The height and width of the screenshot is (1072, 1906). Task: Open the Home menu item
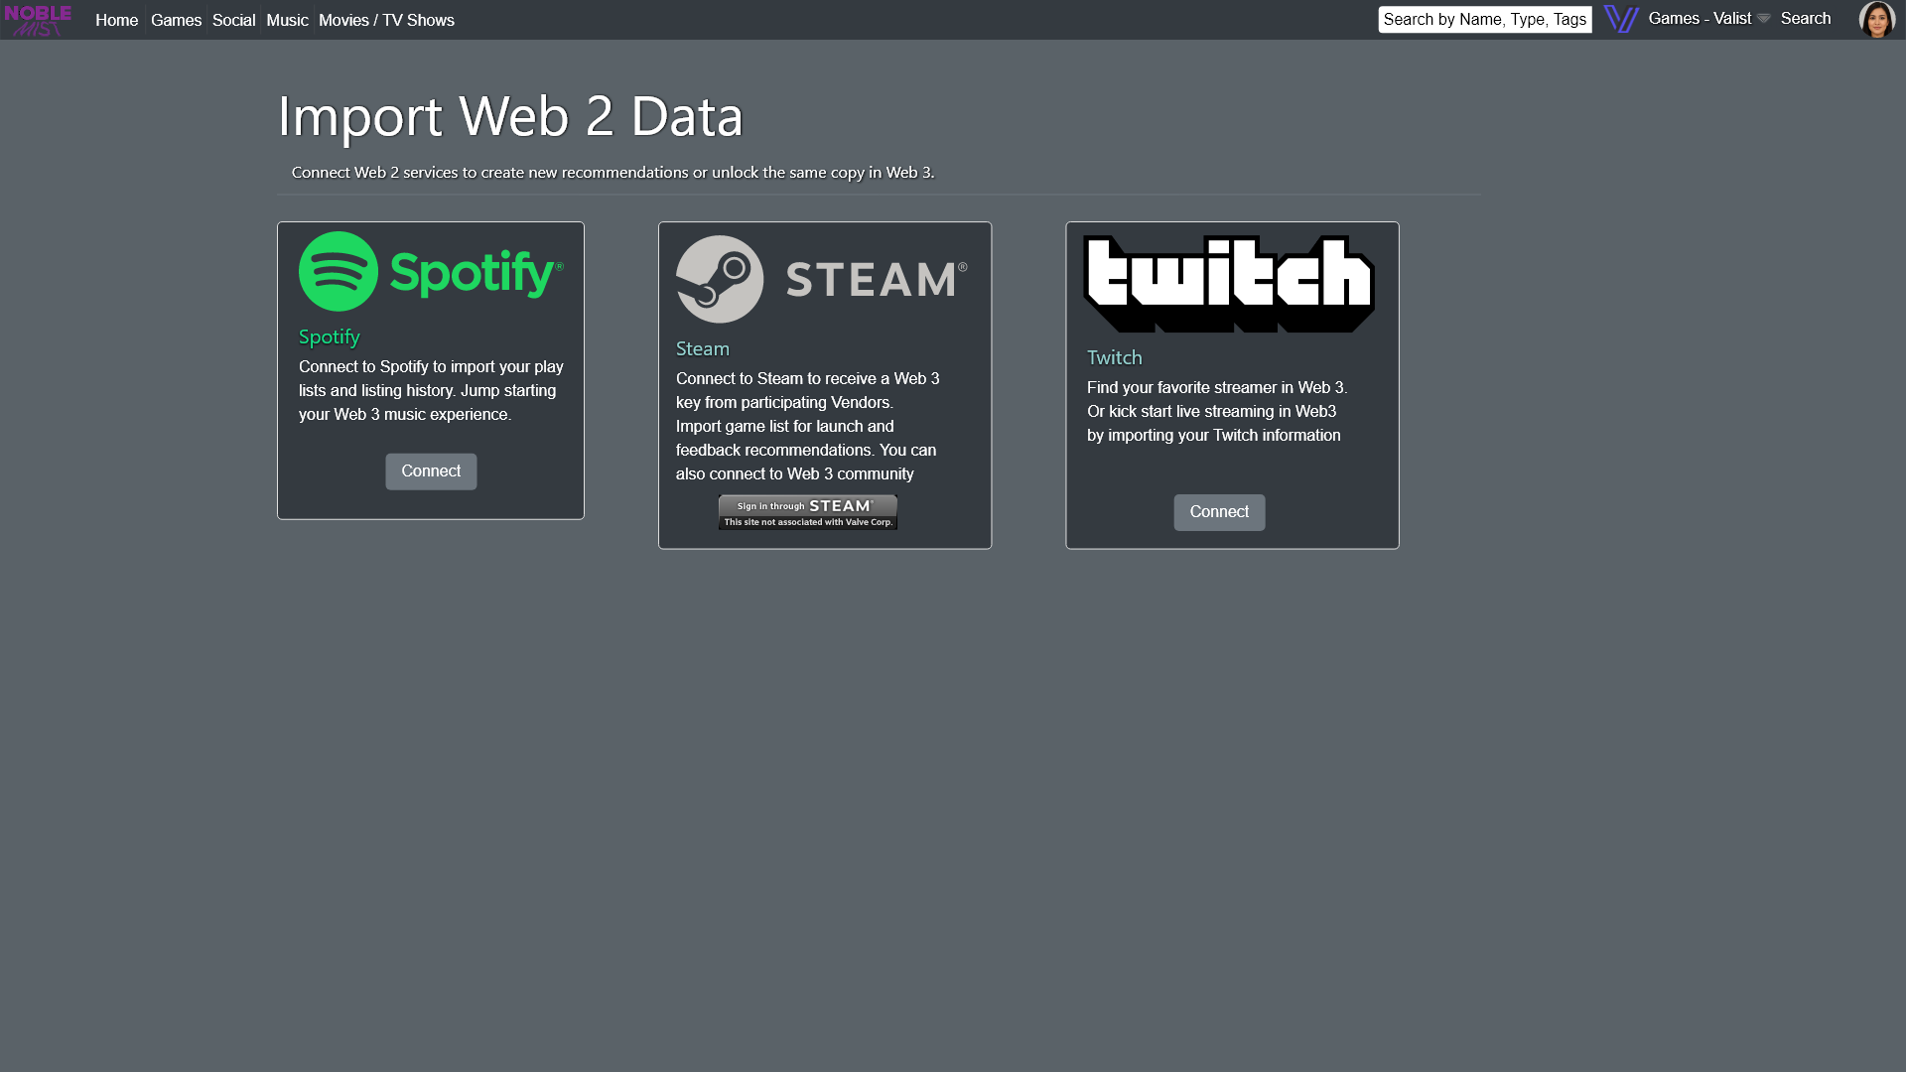tap(116, 20)
